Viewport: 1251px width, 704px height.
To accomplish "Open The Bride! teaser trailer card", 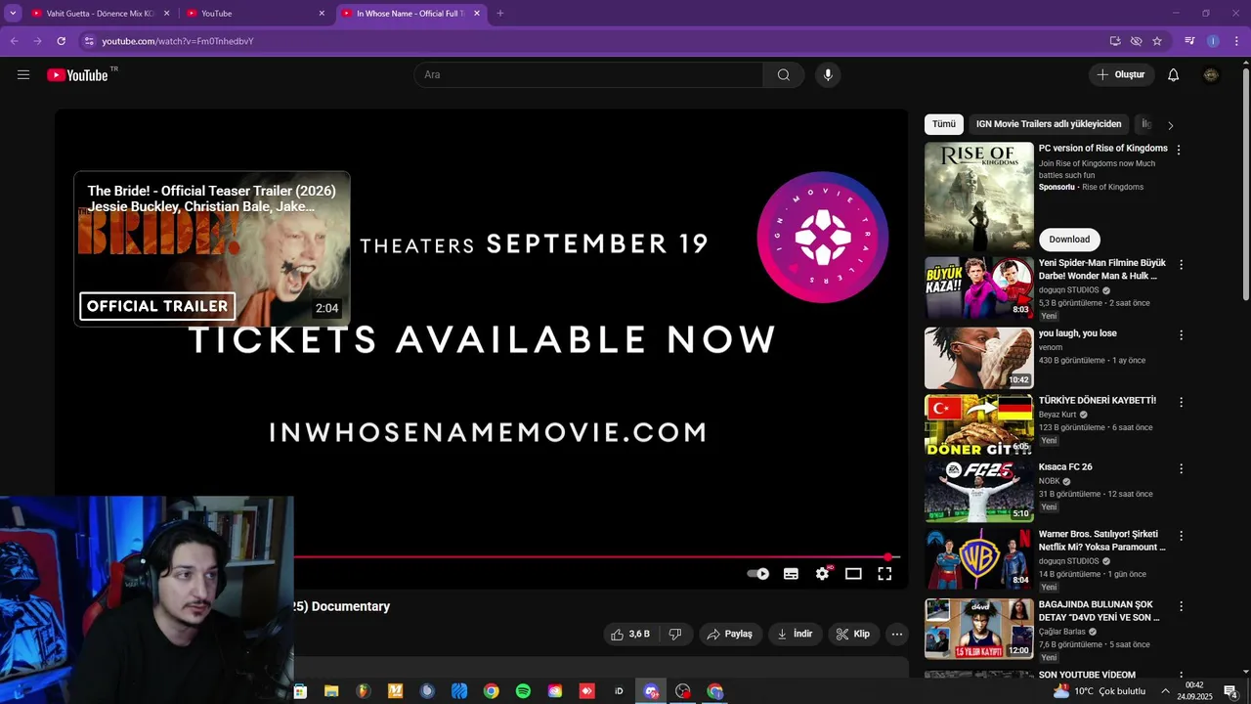I will [x=212, y=249].
